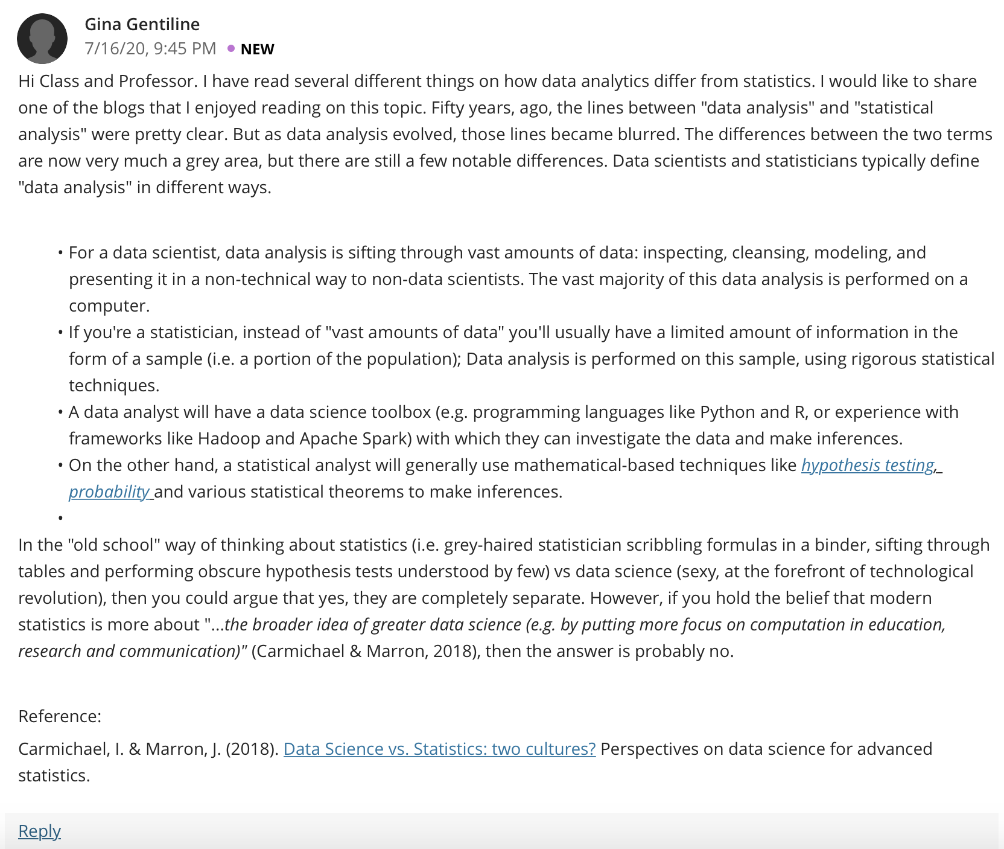1004x849 pixels.
Task: Click the Hi Class and Professor paragraph
Action: (x=505, y=134)
